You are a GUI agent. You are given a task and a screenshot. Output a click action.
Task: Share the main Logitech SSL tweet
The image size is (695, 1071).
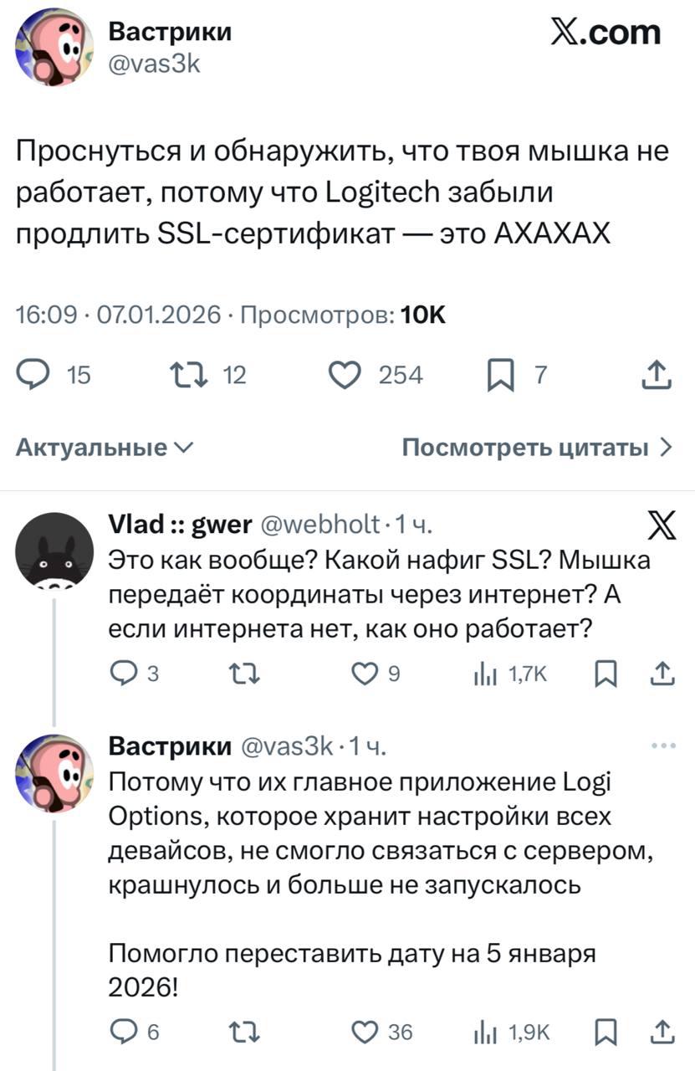(x=657, y=376)
